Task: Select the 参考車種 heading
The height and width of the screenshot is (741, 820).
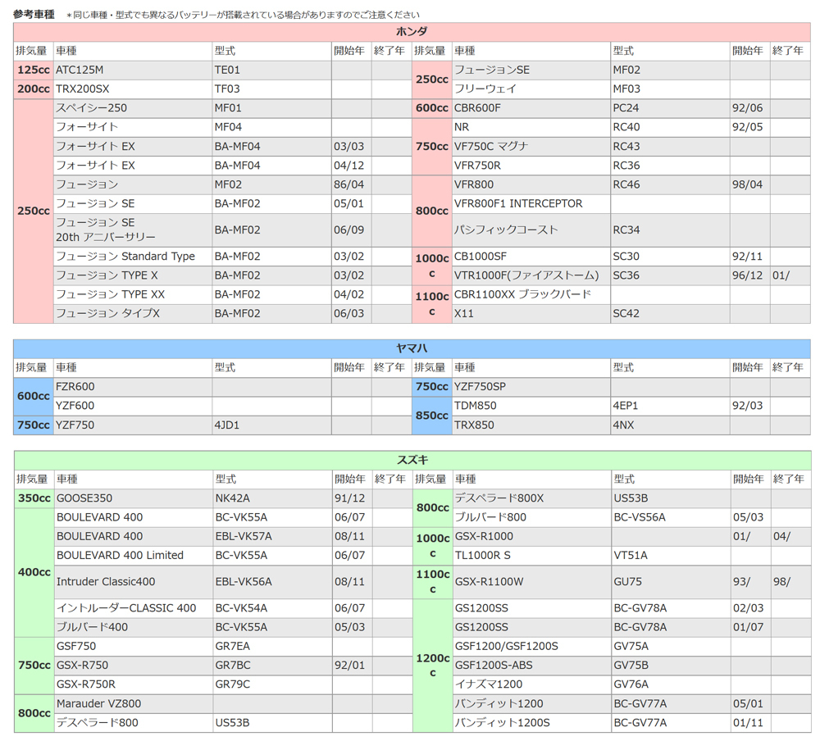Action: (34, 15)
